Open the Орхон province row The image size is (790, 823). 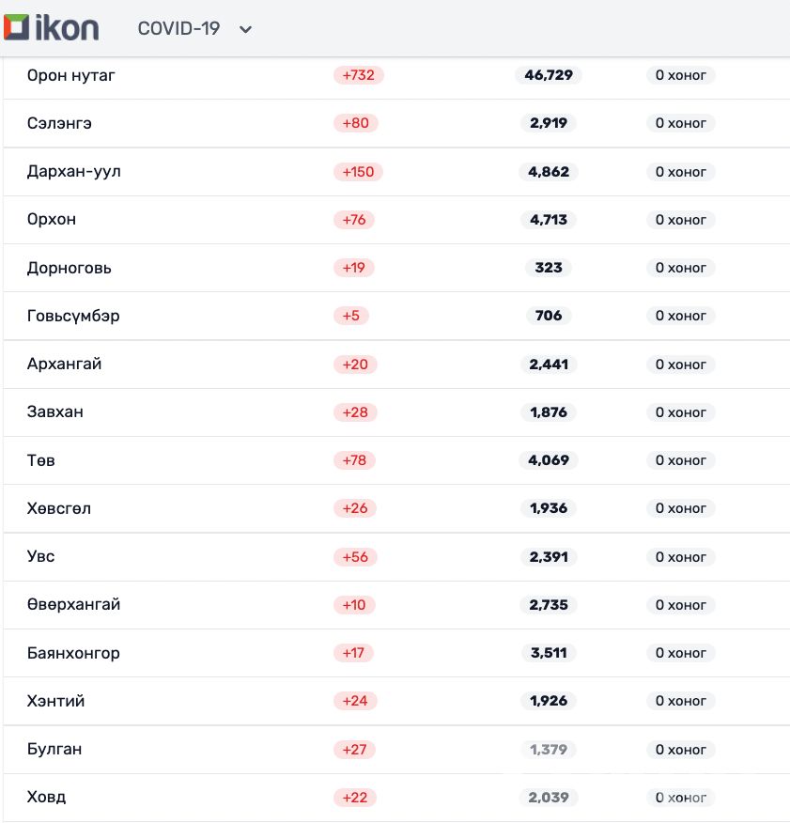[52, 220]
